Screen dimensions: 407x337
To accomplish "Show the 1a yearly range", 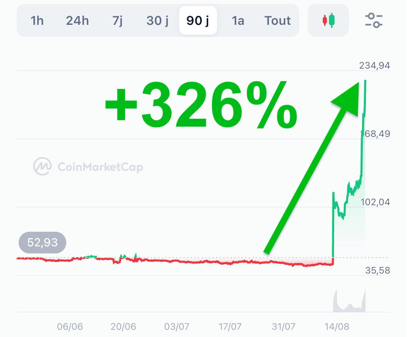I will (x=238, y=21).
